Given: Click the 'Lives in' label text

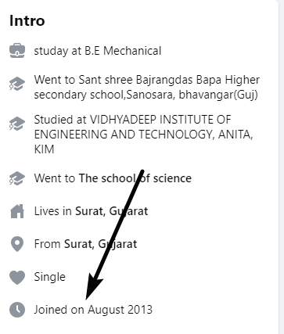Looking at the screenshot, I should pyautogui.click(x=52, y=211).
